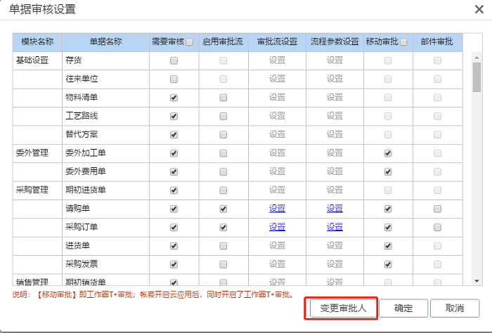
Task: Disable 启用审批流 for 请购单 row
Action: point(223,209)
